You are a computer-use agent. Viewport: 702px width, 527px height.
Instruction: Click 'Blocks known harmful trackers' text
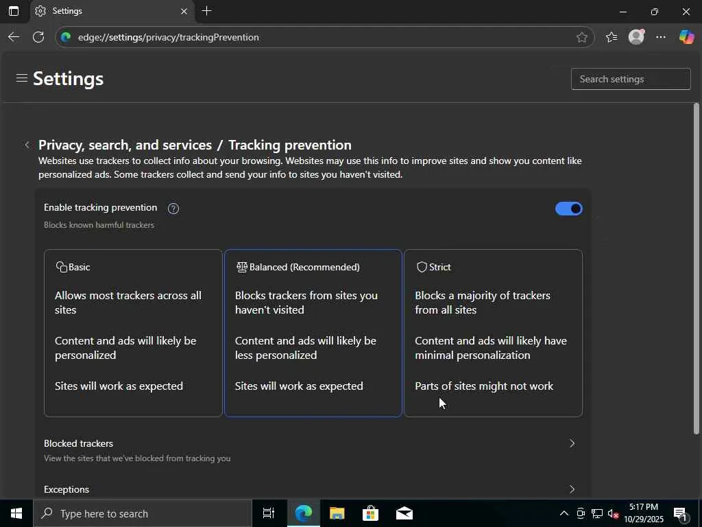[99, 225]
